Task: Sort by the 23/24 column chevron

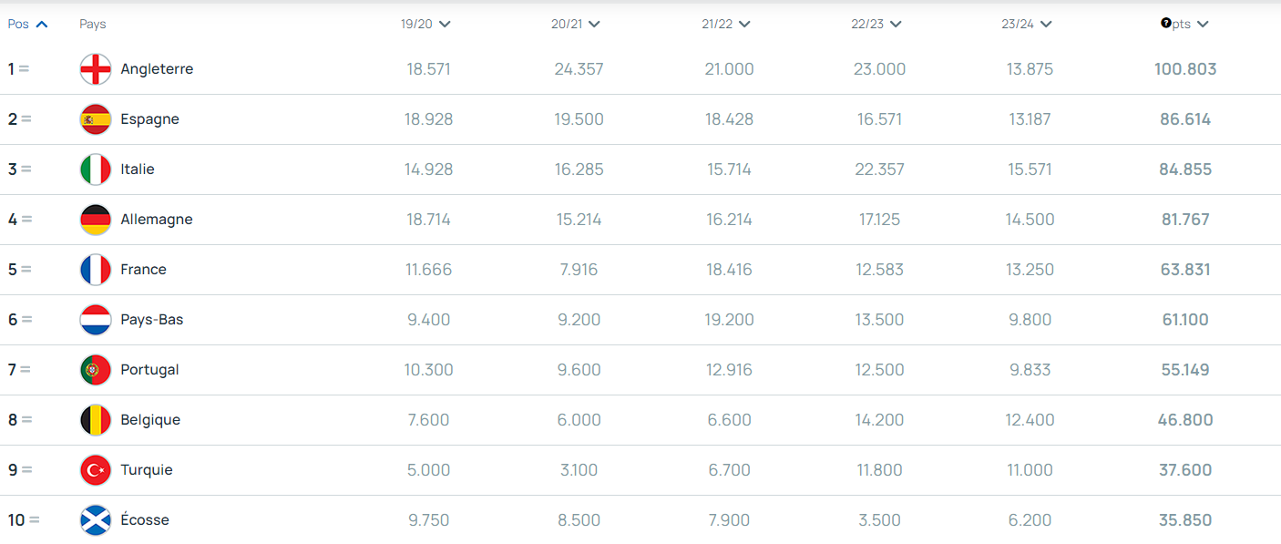Action: pyautogui.click(x=1045, y=25)
